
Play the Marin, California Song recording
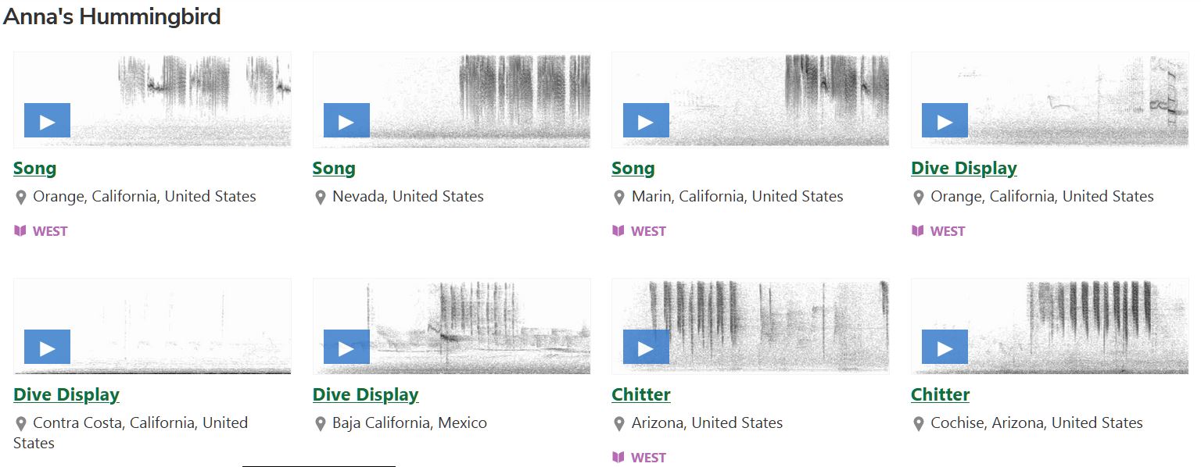(x=645, y=120)
